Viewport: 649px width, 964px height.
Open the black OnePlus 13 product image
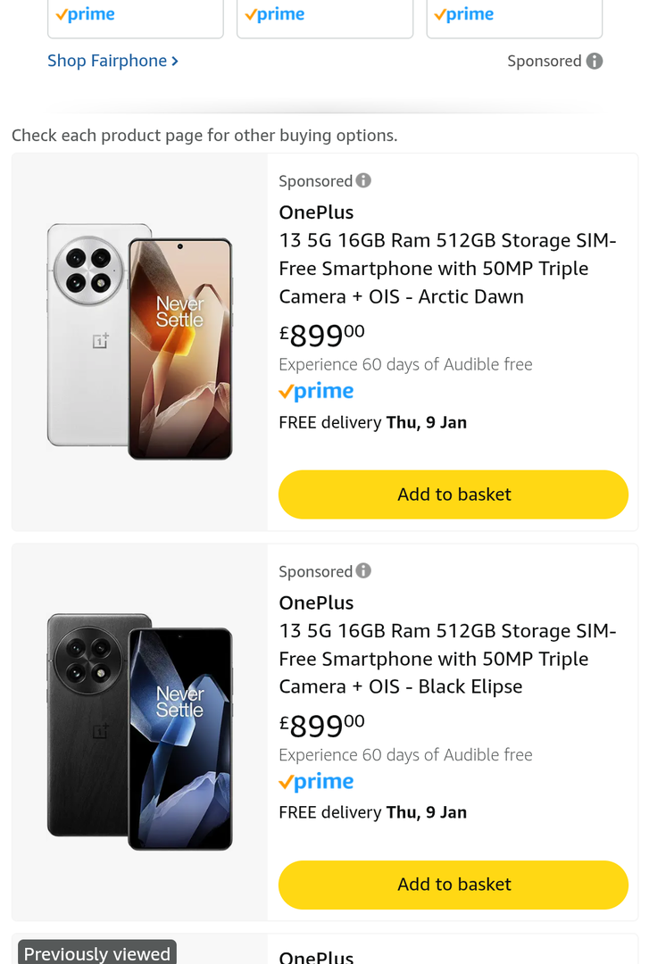[140, 732]
